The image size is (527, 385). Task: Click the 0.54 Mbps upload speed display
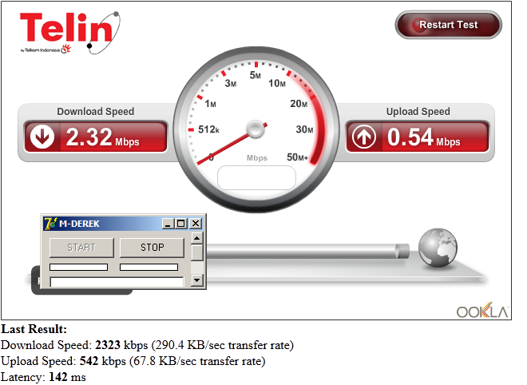click(x=418, y=137)
